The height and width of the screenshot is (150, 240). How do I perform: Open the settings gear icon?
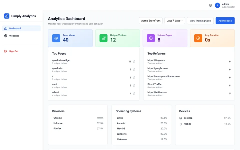tap(210, 5)
